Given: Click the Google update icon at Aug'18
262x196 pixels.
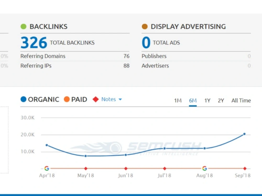Looking at the screenshot, I should point(205,168).
